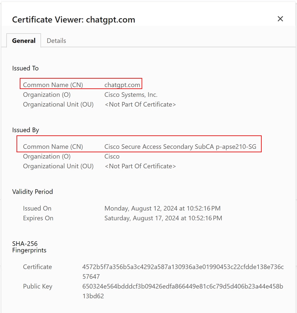Viewport: 297px width, 313px height.
Task: Select the 'Monday, August 12, 2024' issue date
Action: [162, 208]
